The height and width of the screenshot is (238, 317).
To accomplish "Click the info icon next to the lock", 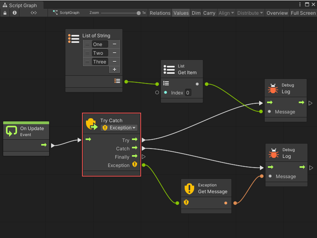I will [14, 13].
